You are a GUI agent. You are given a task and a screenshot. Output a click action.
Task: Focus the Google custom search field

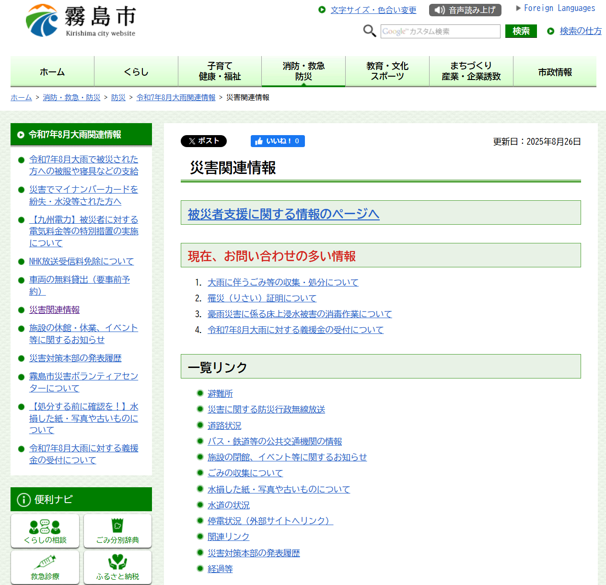pos(440,32)
